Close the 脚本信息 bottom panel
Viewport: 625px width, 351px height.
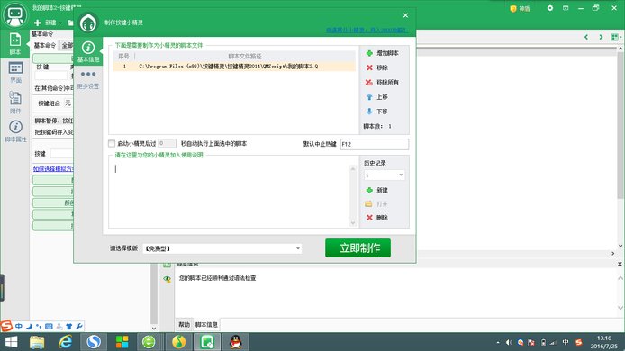tap(620, 264)
